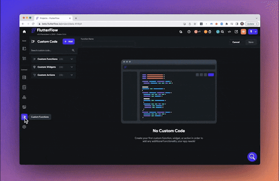Click the browser forward arrow
This screenshot has width=279, height=181.
(28, 24)
